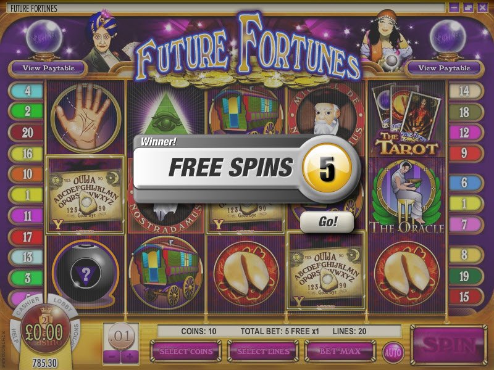Click the purple AUTO spin button
494x370 pixels.
pyautogui.click(x=393, y=351)
